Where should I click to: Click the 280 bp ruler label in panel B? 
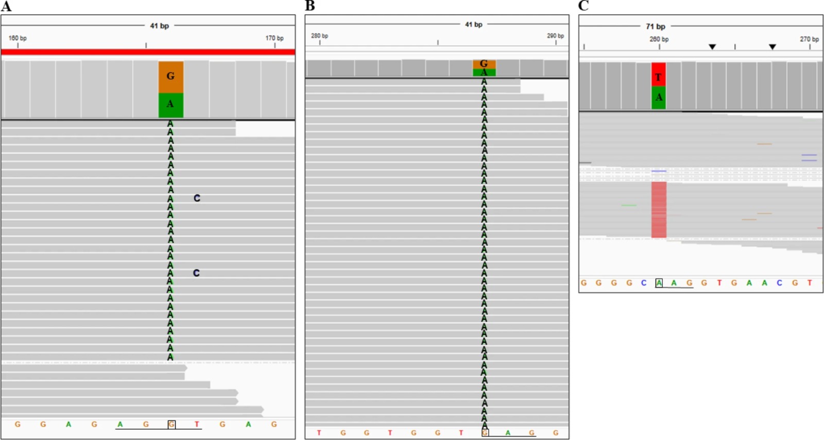tap(319, 36)
